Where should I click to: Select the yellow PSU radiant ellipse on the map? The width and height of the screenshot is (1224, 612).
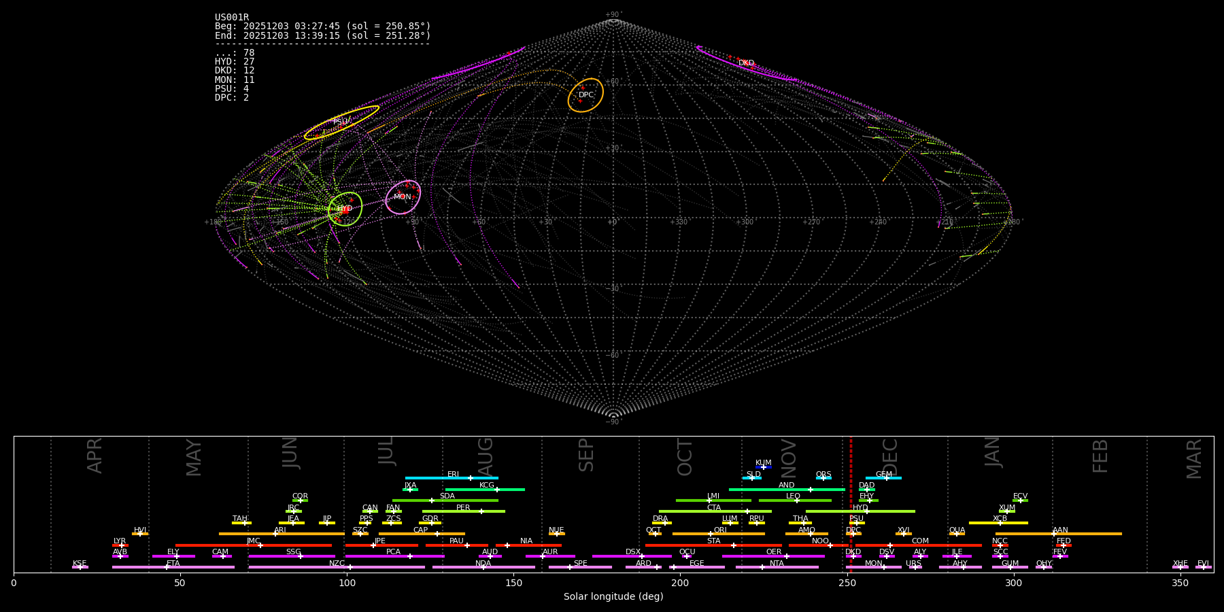(341, 122)
